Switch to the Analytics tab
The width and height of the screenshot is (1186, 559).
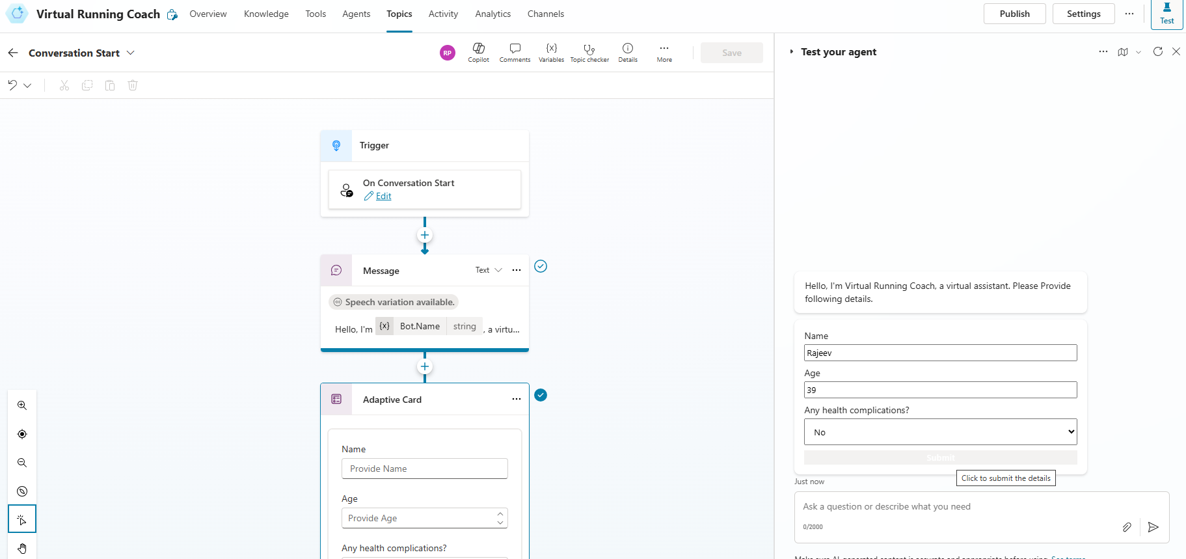[492, 14]
